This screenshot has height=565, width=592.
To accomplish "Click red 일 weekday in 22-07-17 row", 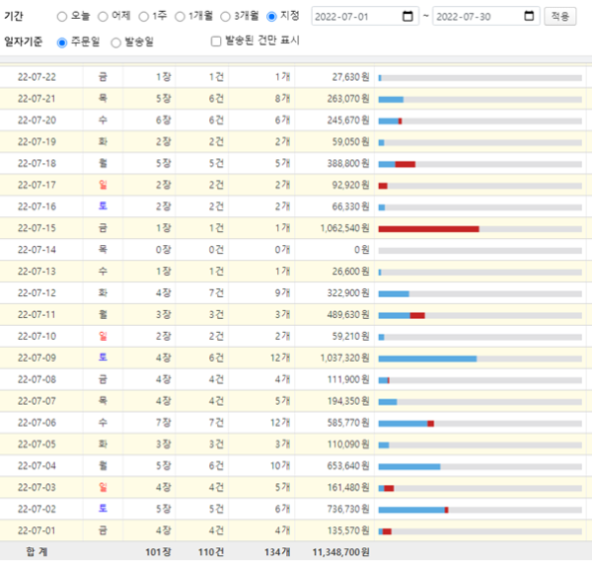I will pyautogui.click(x=103, y=185).
